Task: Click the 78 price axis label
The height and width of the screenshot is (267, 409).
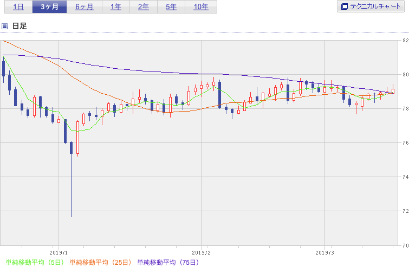Action: click(x=405, y=109)
